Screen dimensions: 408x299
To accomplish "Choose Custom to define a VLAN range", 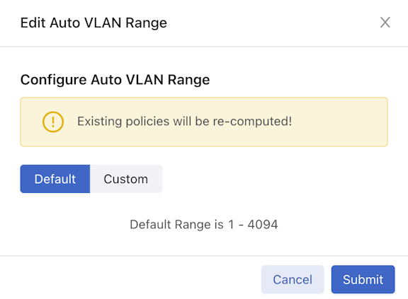I will point(126,179).
